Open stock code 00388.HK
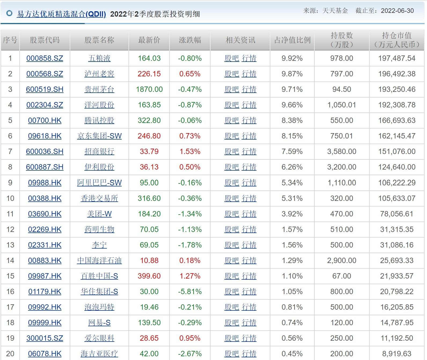This screenshot has width=427, height=360. click(x=45, y=198)
